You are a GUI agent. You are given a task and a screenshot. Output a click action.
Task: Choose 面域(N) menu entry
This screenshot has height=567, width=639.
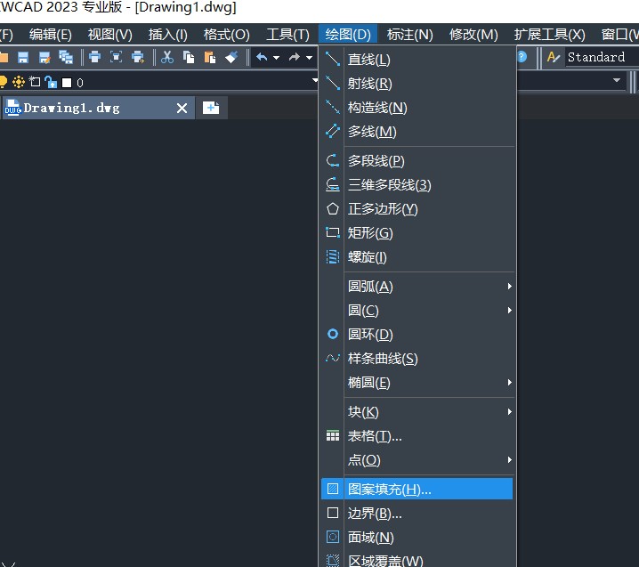[417, 538]
